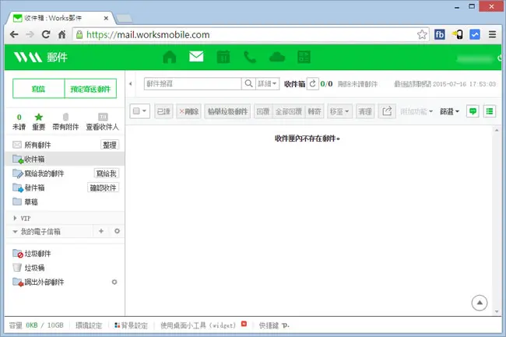Screen dimensions: 506x337
Task: Collapse the 我的電子信箱 section
Action: (15, 232)
